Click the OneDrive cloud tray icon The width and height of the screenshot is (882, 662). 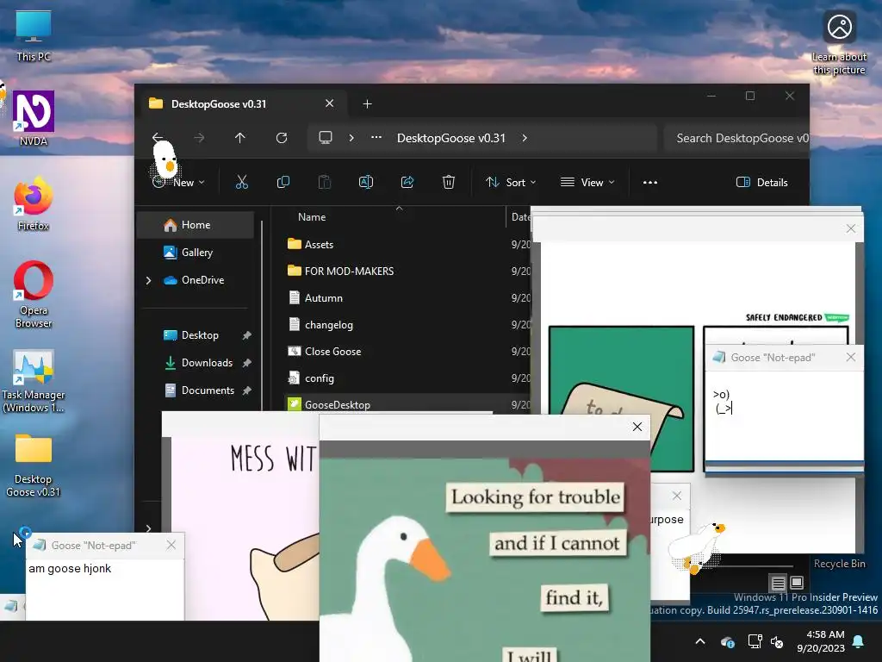click(727, 641)
